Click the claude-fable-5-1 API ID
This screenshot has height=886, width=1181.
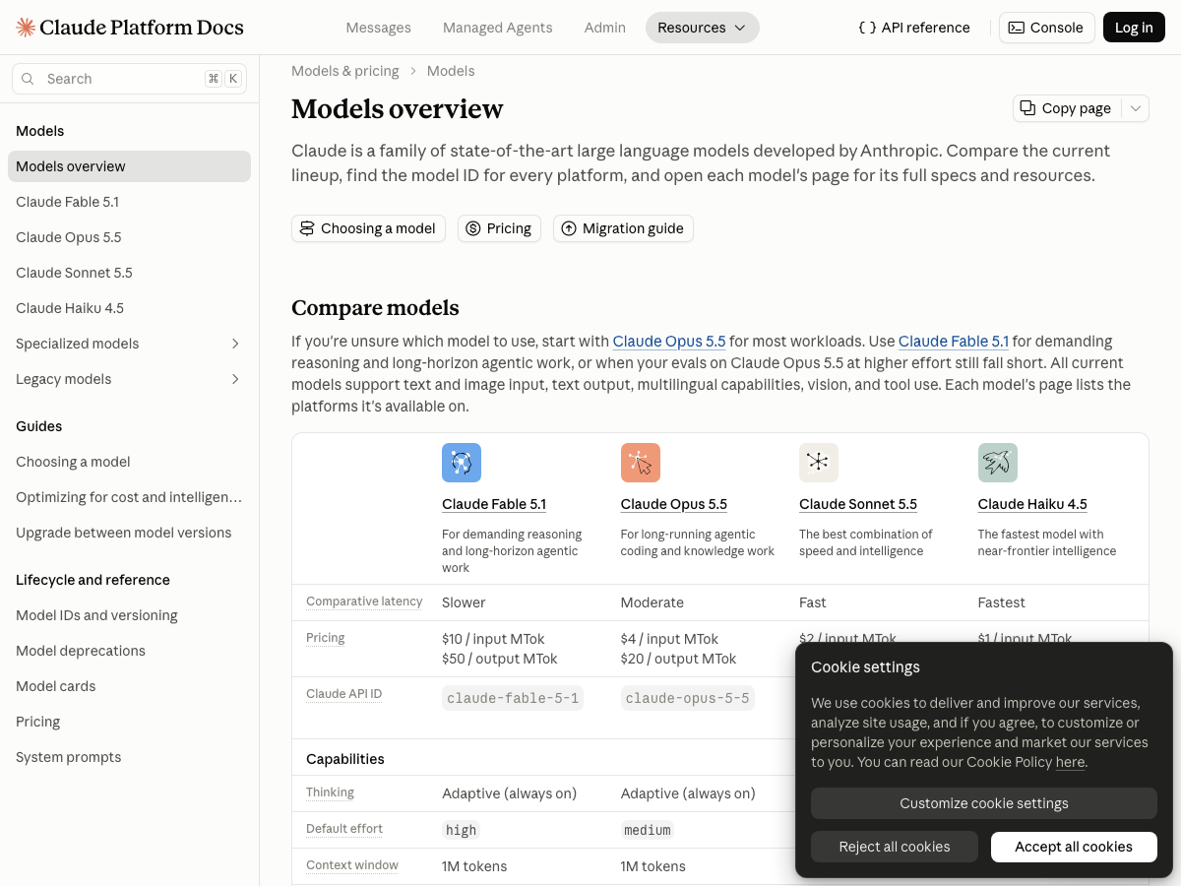513,698
